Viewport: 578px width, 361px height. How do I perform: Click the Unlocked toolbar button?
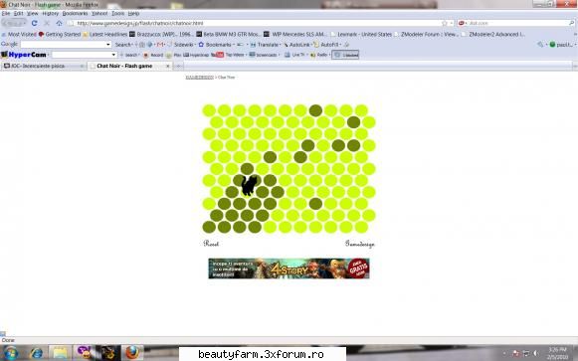(345, 55)
